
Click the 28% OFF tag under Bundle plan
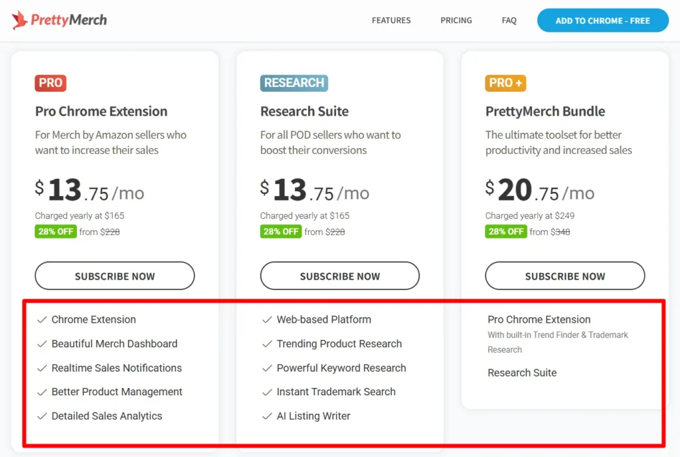(x=506, y=232)
